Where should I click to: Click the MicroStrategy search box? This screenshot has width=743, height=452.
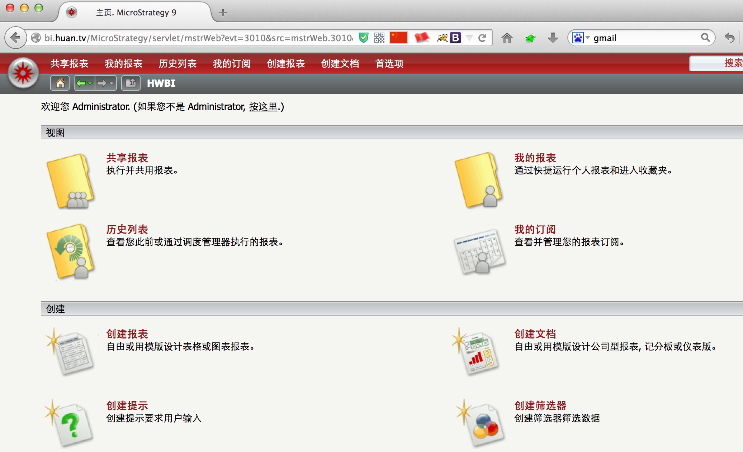716,63
